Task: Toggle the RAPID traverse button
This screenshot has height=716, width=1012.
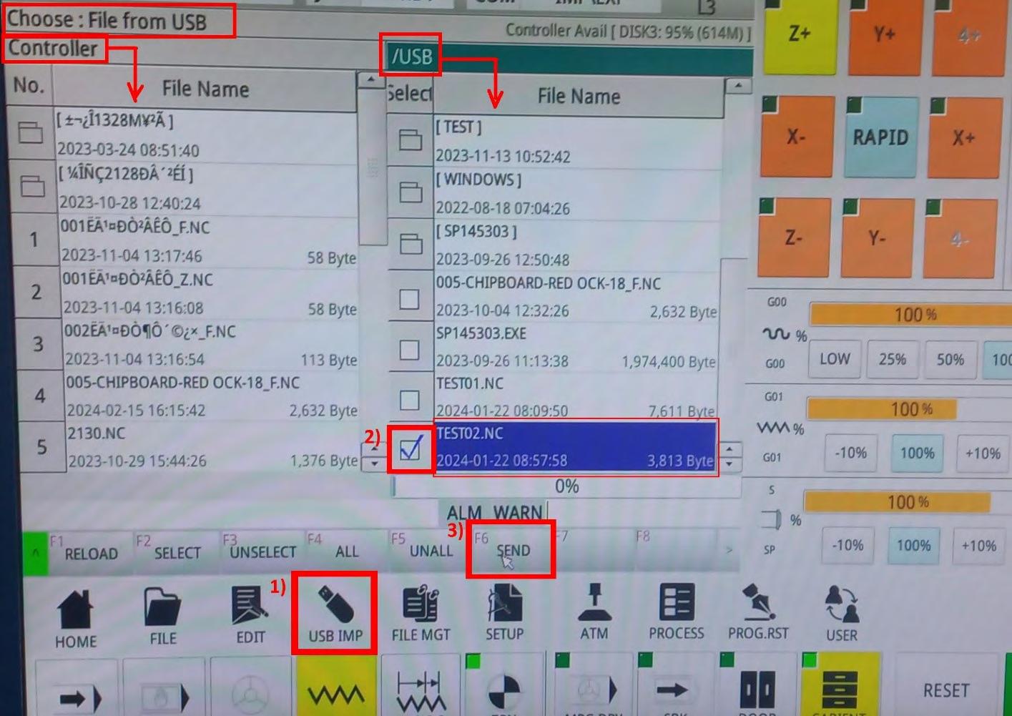Action: pyautogui.click(x=880, y=137)
